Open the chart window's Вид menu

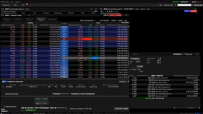(x=148, y=9)
